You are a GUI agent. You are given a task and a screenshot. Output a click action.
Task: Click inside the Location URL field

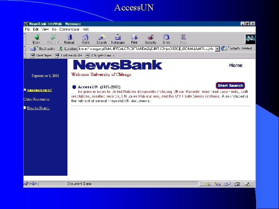pyautogui.click(x=146, y=49)
